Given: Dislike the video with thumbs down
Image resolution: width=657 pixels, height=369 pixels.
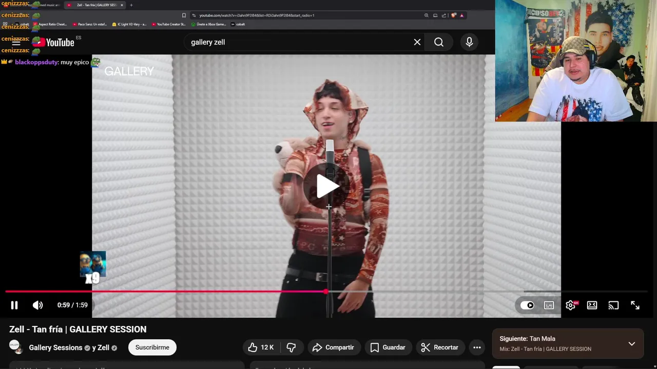Looking at the screenshot, I should click(291, 347).
